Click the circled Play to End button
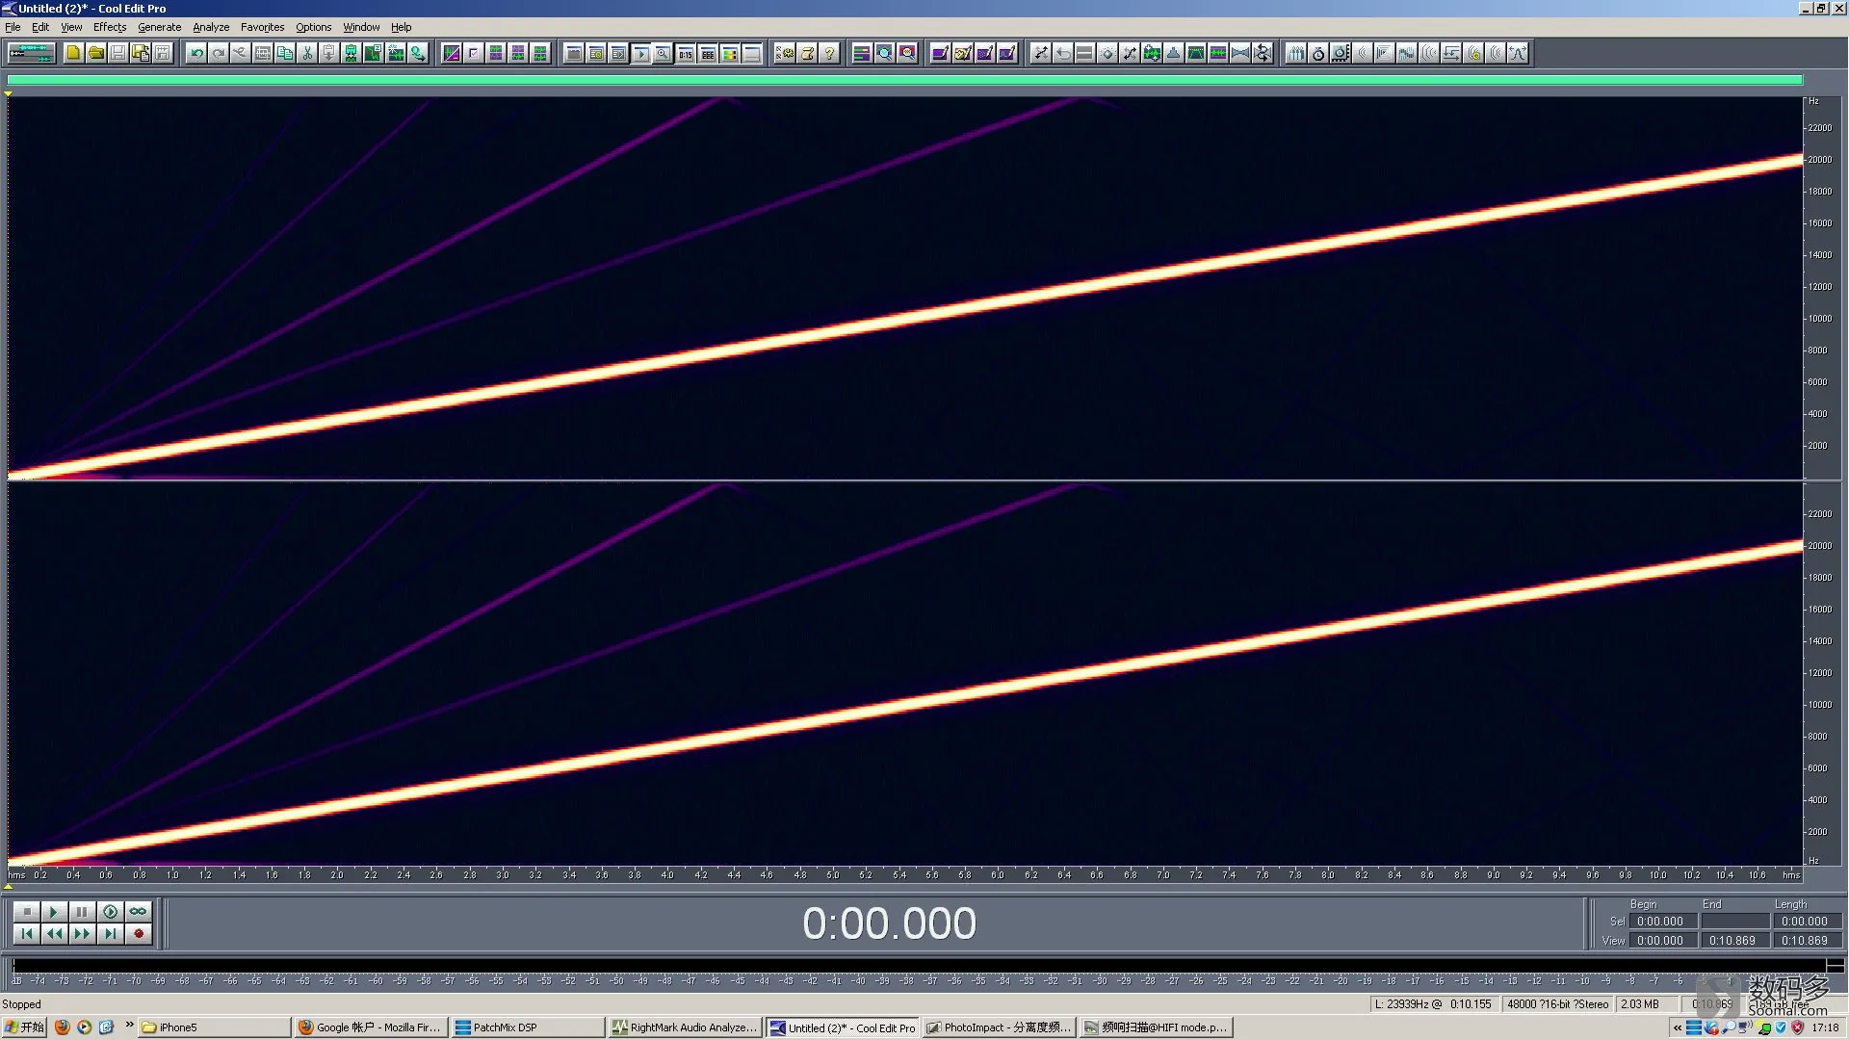 tap(111, 911)
